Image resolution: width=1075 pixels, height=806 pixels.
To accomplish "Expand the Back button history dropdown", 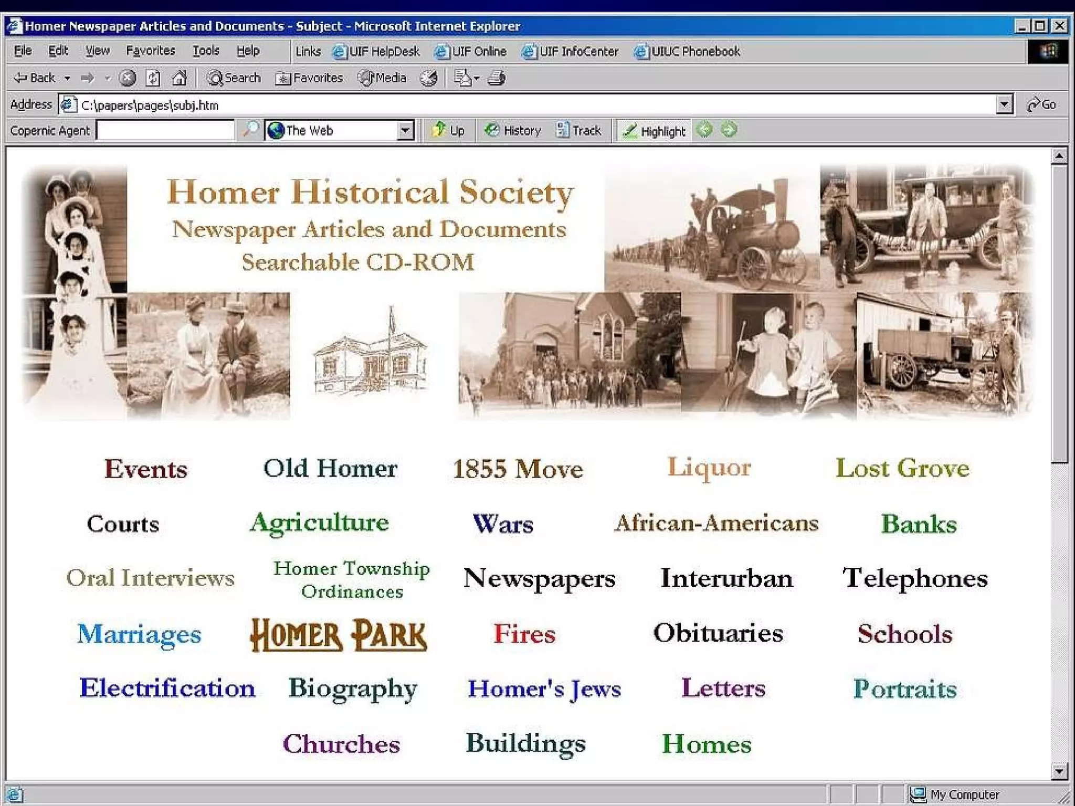I will click(x=67, y=78).
